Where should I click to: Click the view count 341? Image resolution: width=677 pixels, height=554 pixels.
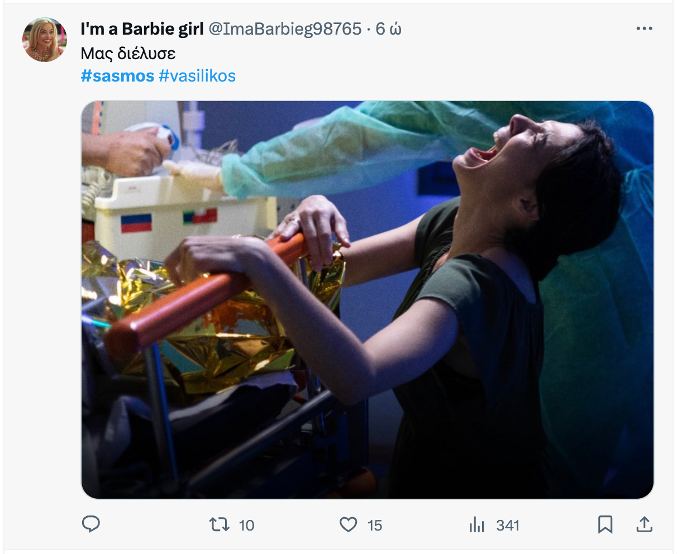point(508,525)
